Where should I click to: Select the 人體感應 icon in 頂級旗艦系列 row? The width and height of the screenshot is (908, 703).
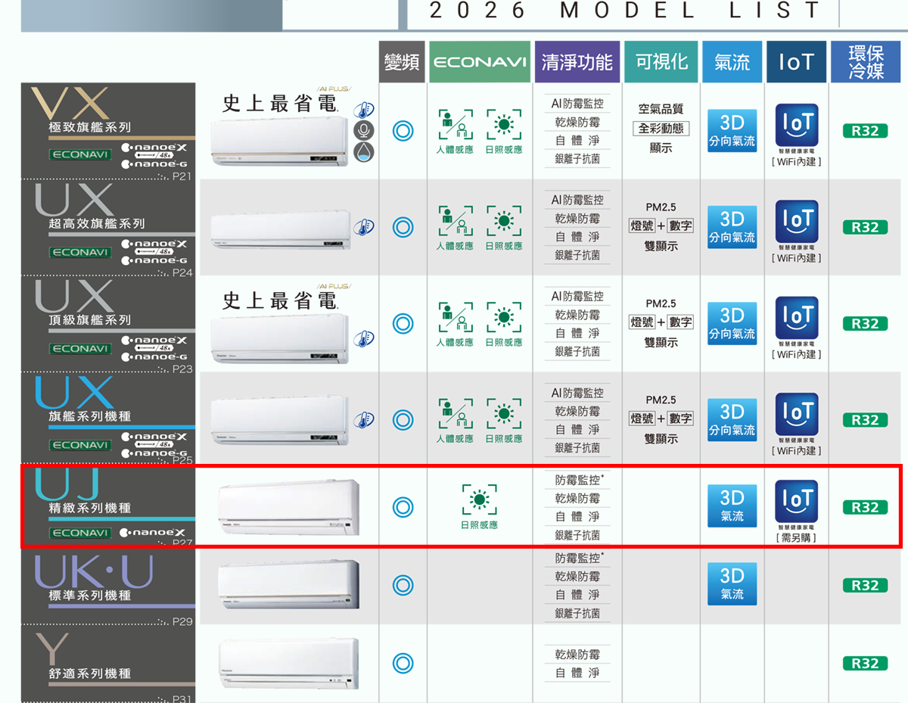455,317
